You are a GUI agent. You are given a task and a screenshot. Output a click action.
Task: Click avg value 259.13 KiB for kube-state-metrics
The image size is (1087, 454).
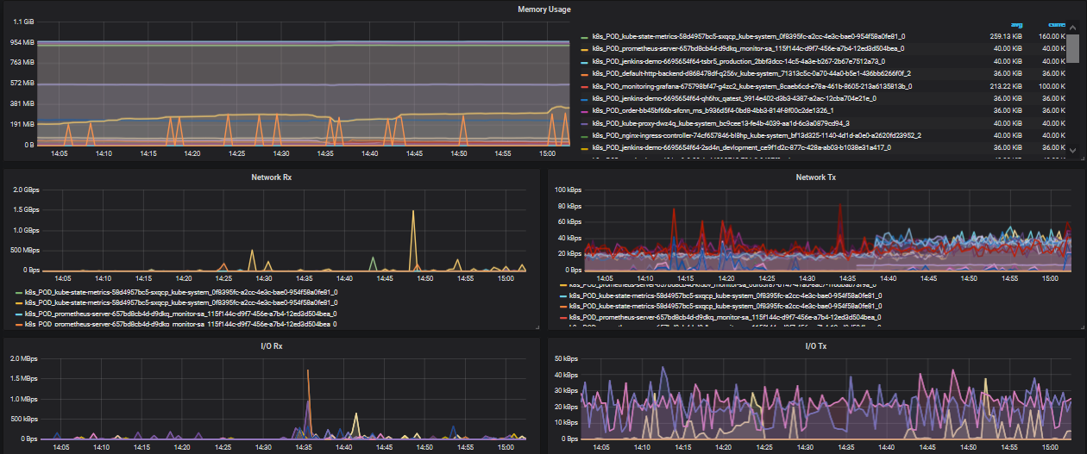[1006, 37]
